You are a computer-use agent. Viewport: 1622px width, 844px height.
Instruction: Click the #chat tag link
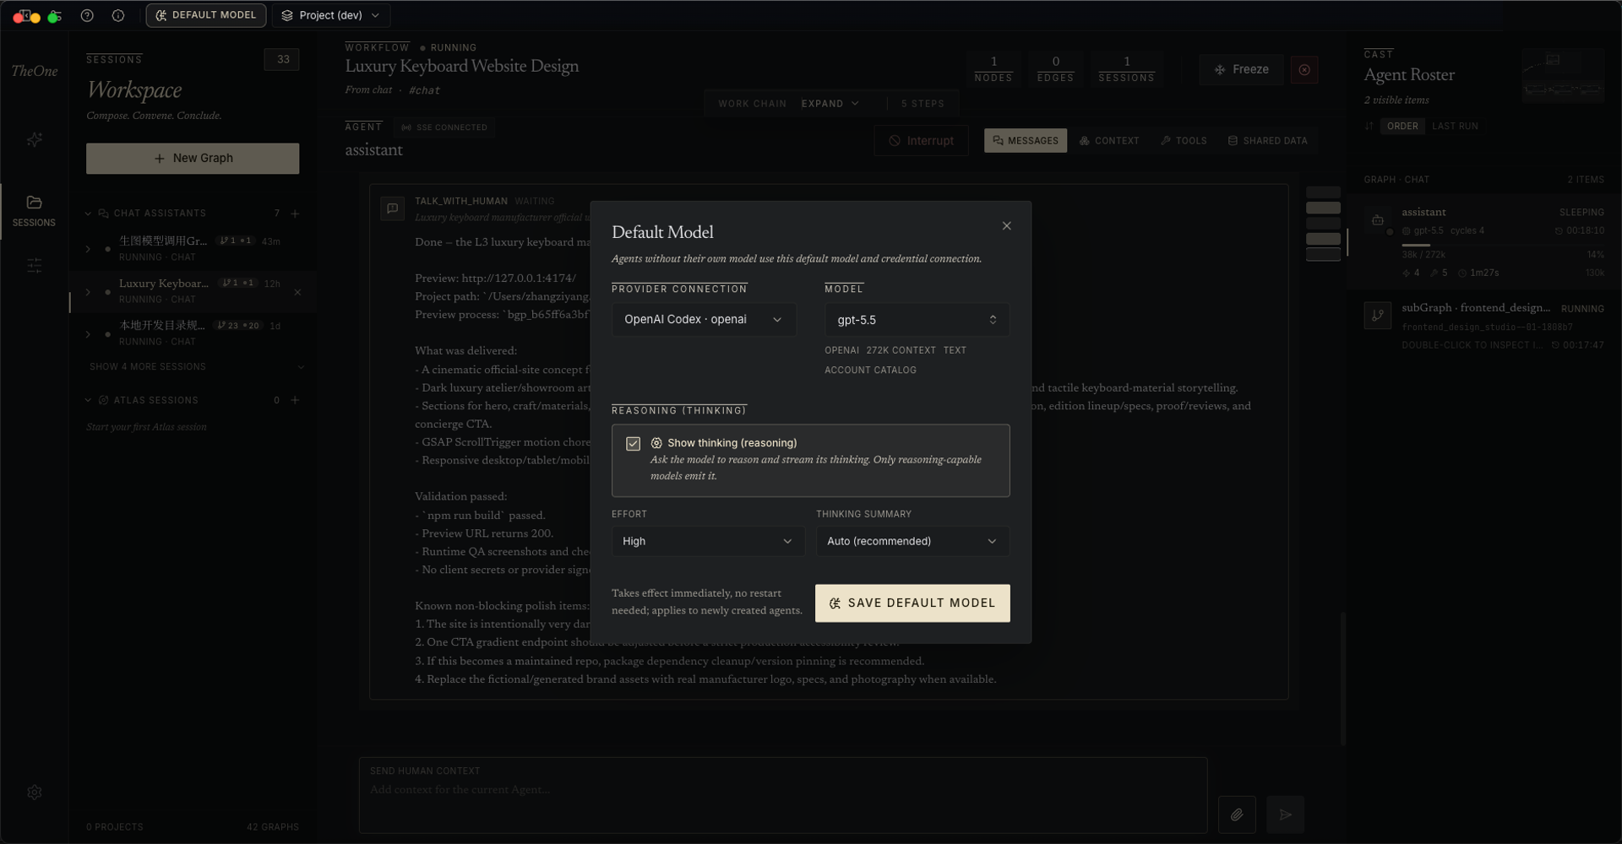tap(424, 90)
